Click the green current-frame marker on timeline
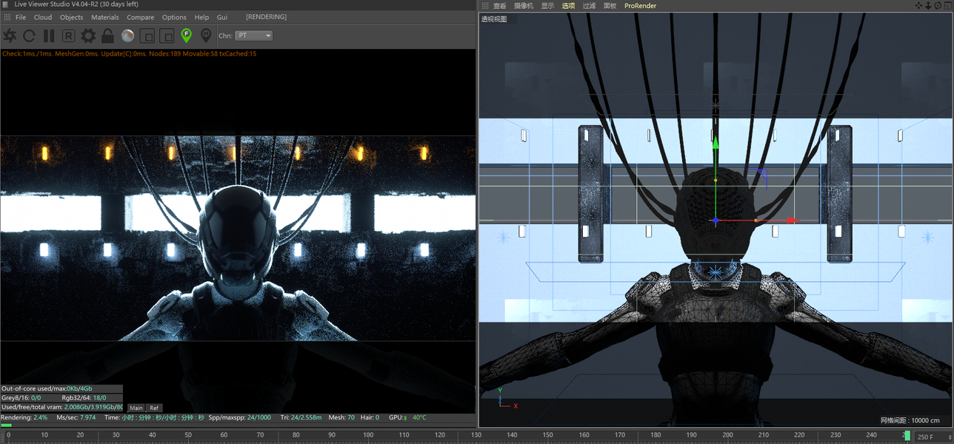The image size is (954, 444). (x=907, y=436)
